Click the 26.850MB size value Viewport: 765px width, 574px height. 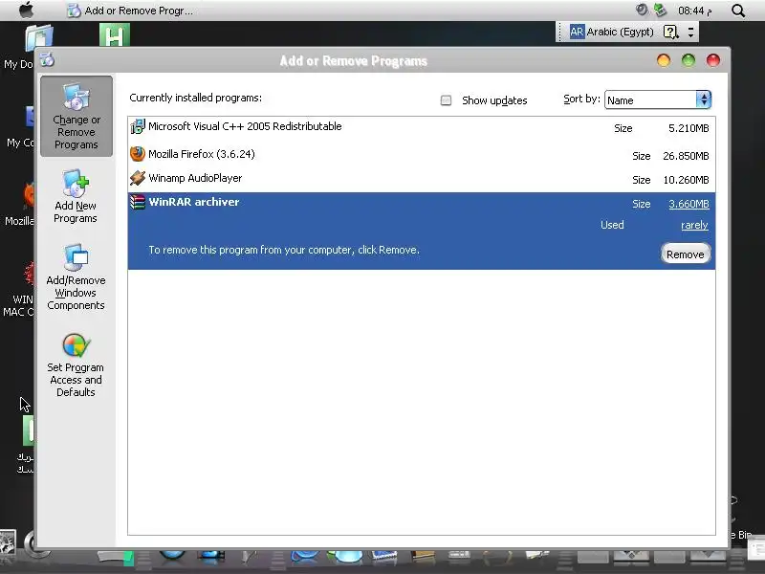(x=686, y=156)
